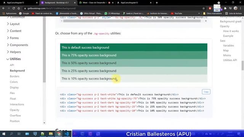The width and height of the screenshot is (244, 137).
Task: Click the 25% opacity success bar
Action: (134, 71)
